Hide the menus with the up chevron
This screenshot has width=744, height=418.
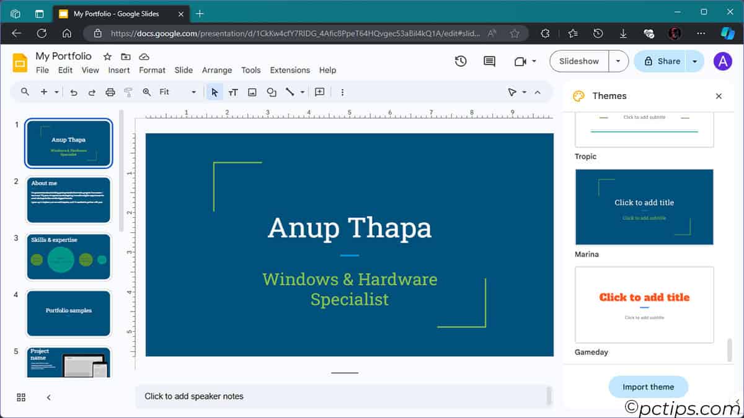coord(538,92)
